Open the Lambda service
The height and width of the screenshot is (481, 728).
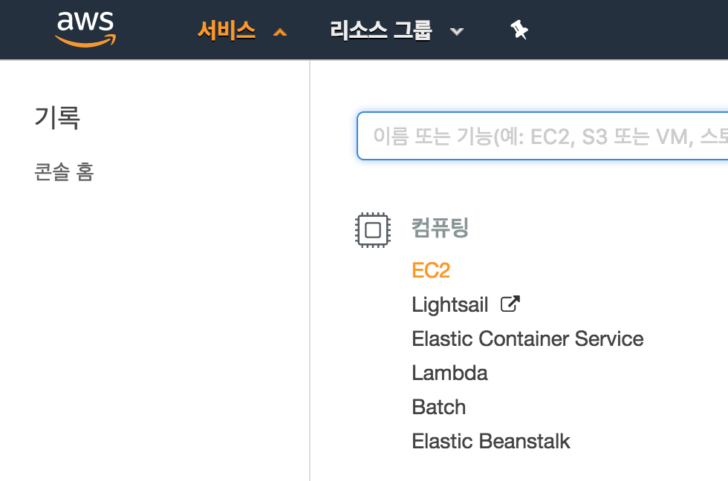(x=449, y=373)
